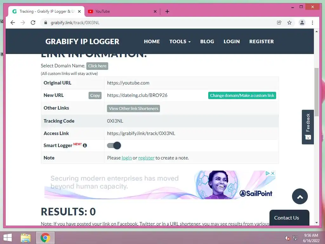Viewport: 325px width, 244px height.
Task: Click the Select Domain Name 'Click here' button
Action: point(97,66)
